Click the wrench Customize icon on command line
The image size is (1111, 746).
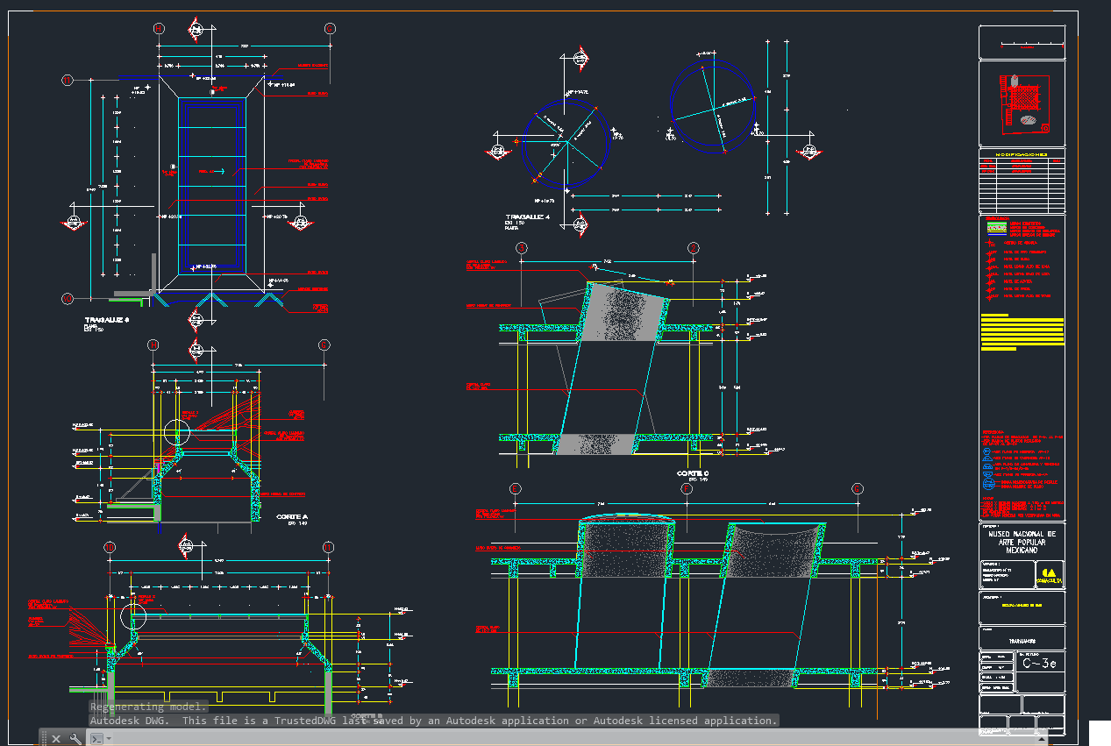tap(75, 738)
